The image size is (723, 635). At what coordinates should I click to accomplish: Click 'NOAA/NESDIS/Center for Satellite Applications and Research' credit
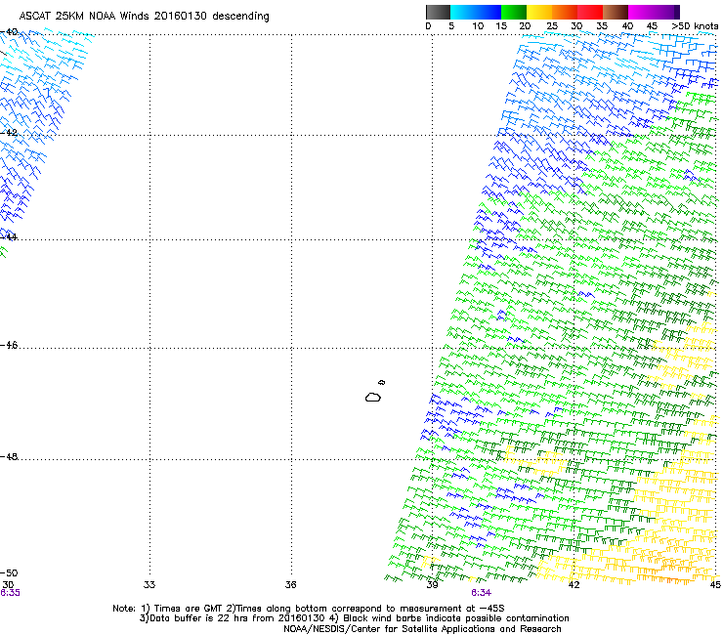[422, 629]
